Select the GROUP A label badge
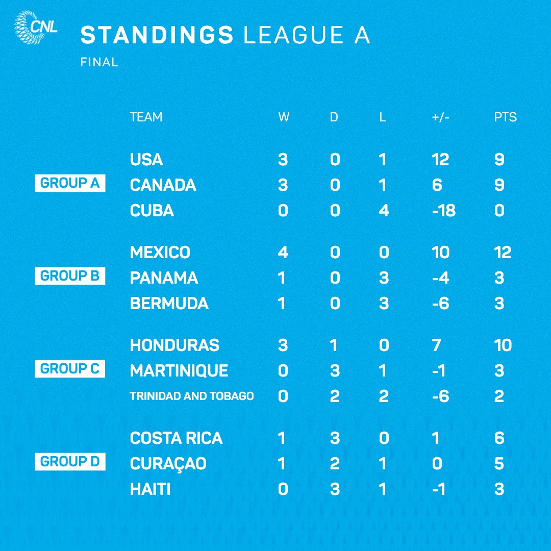Viewport: 551px width, 551px height. [70, 183]
